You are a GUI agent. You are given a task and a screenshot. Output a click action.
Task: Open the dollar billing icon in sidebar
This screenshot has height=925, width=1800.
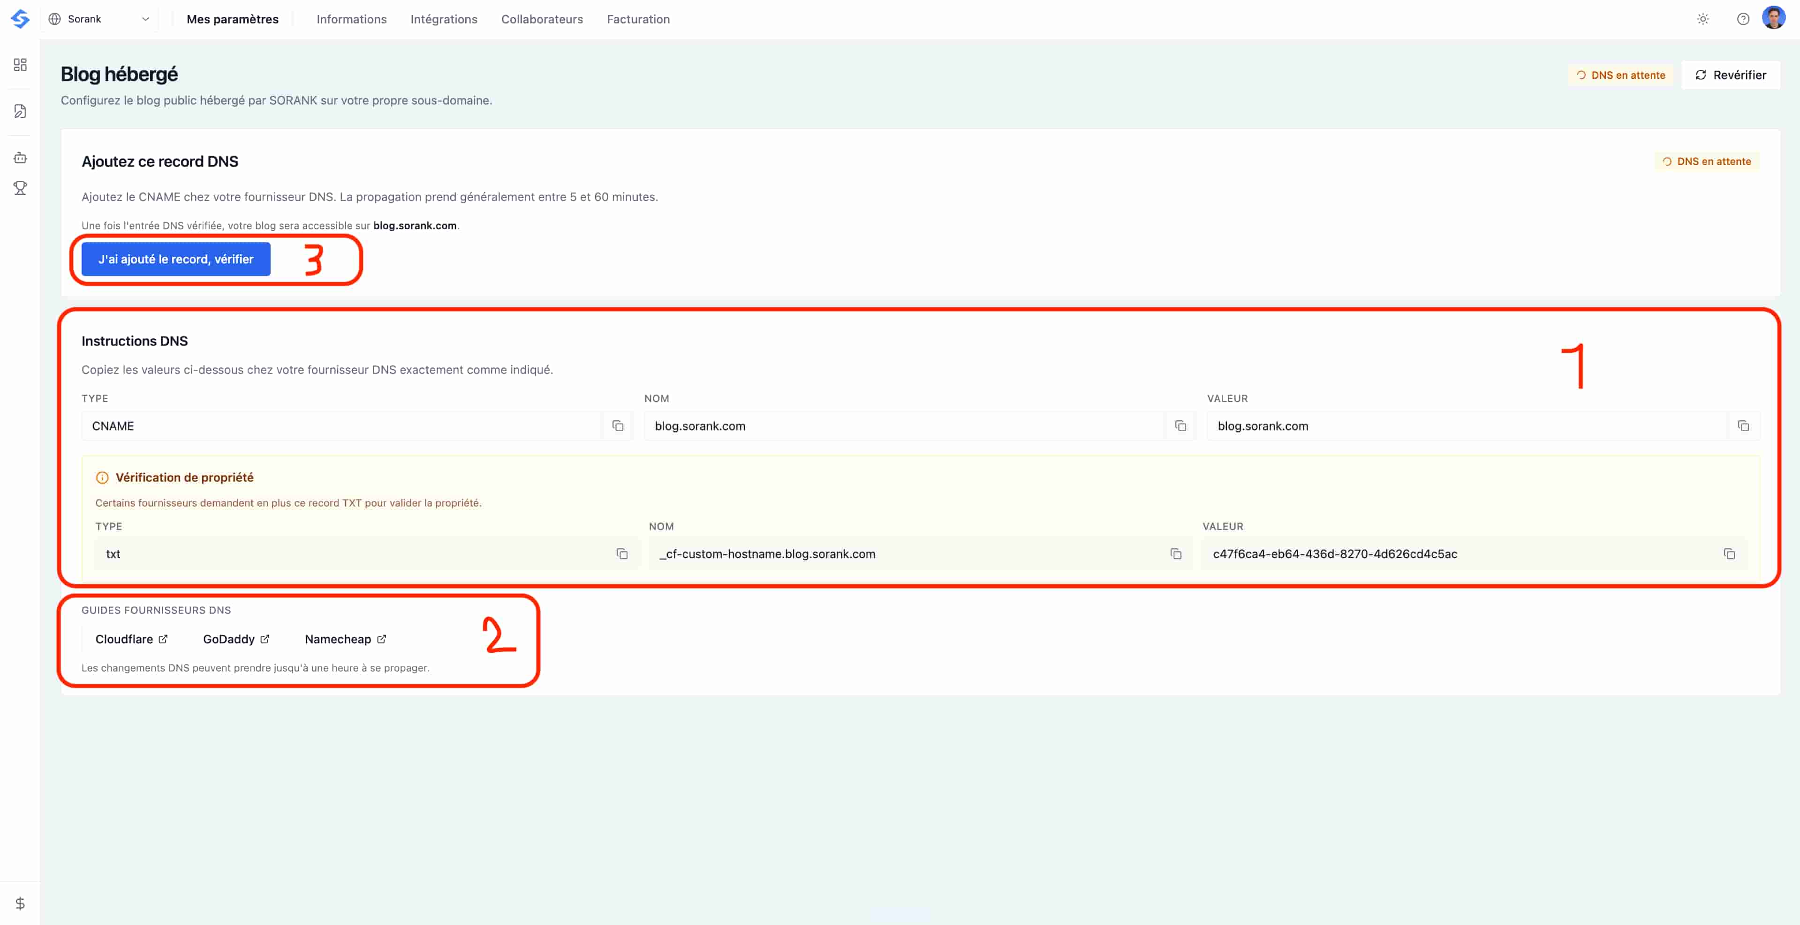[x=20, y=903]
